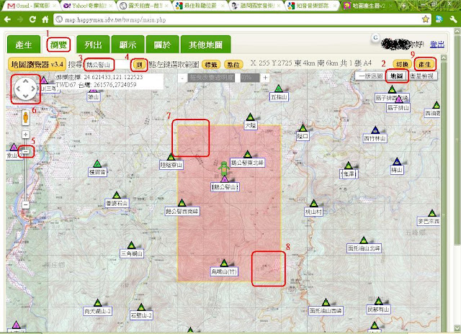The height and width of the screenshot is (334, 461).
Task: Switch to 衛星檢視 satellite view
Action: (x=422, y=76)
